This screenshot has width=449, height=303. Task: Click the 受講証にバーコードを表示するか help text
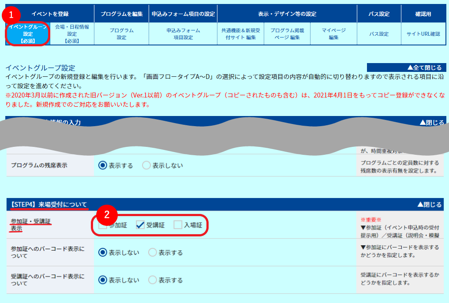pyautogui.click(x=400, y=279)
